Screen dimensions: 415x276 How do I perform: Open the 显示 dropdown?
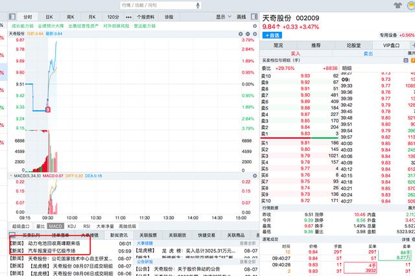click(224, 17)
